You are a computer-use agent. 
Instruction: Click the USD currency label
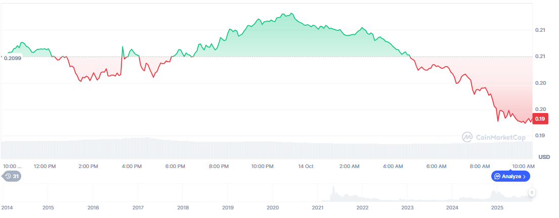[x=544, y=156]
